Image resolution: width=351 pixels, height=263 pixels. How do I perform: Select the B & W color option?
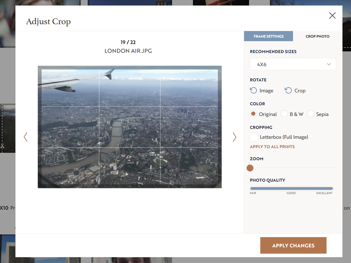pyautogui.click(x=284, y=114)
